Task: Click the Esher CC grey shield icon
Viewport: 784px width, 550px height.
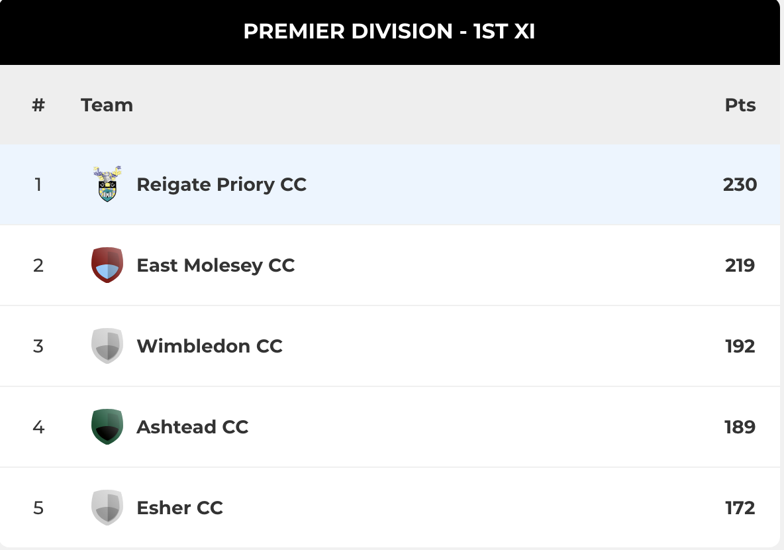Action: 107,508
